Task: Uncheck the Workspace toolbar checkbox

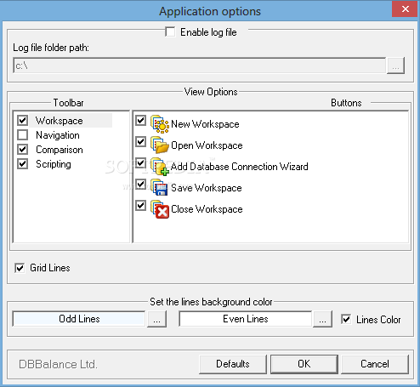Action: (23, 121)
